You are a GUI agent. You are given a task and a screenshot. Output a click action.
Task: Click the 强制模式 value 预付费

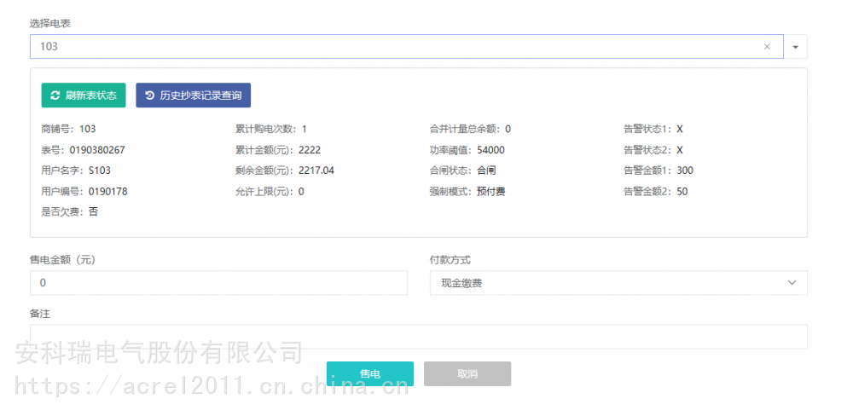click(490, 192)
